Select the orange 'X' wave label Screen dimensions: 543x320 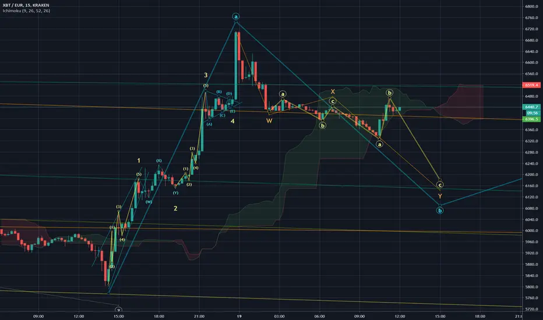click(333, 92)
